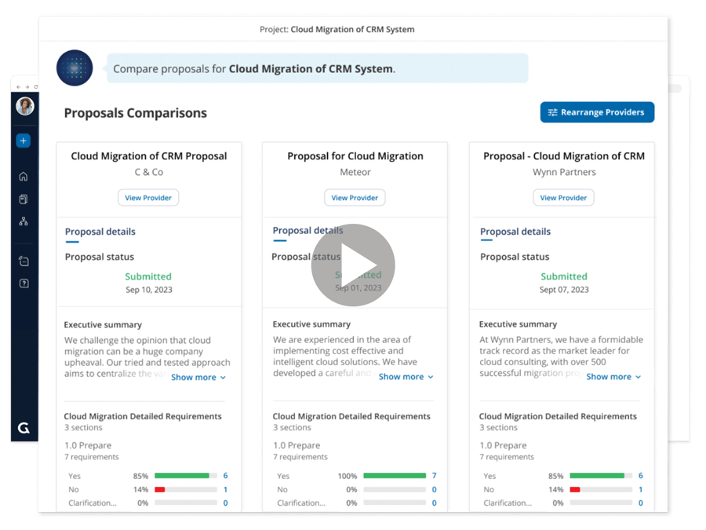706x530 pixels.
Task: Expand Show more in Wynn Partners summary
Action: click(x=613, y=377)
